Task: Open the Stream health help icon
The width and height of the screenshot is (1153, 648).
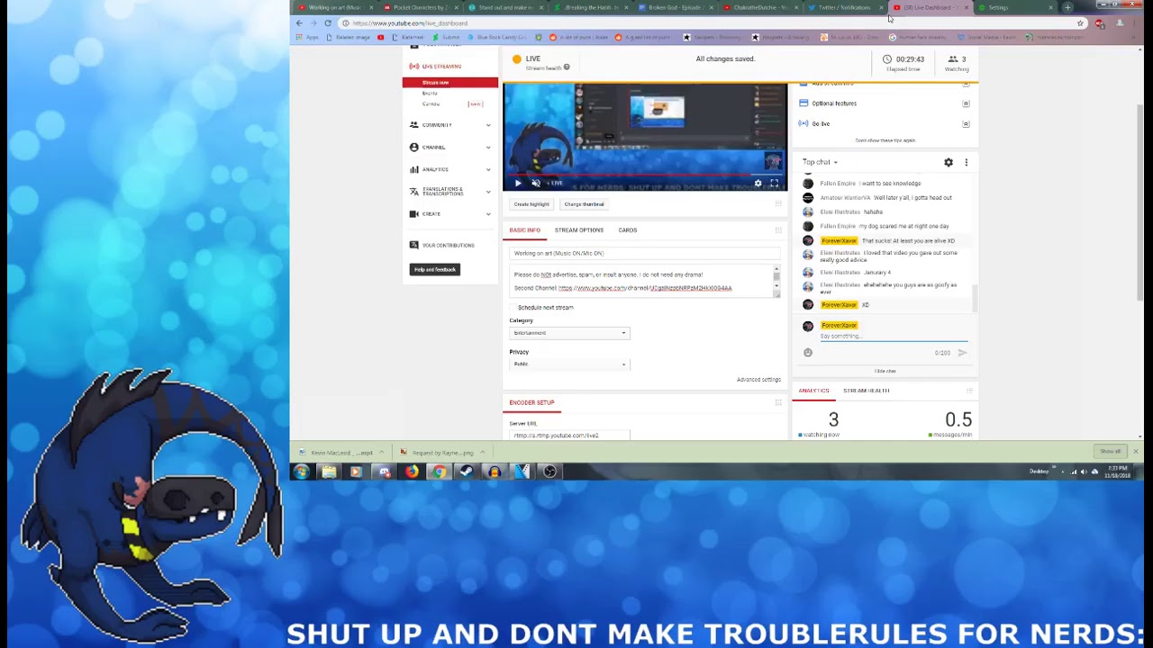Action: tap(567, 67)
